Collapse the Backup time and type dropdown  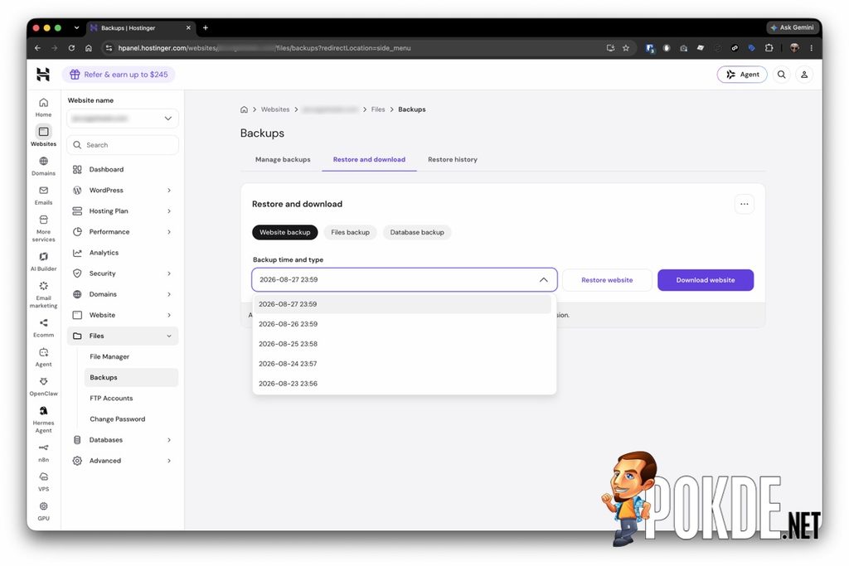tap(543, 280)
